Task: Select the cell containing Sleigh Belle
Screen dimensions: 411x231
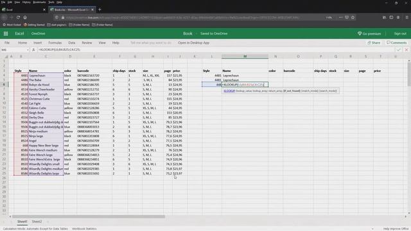Action: click(46, 113)
